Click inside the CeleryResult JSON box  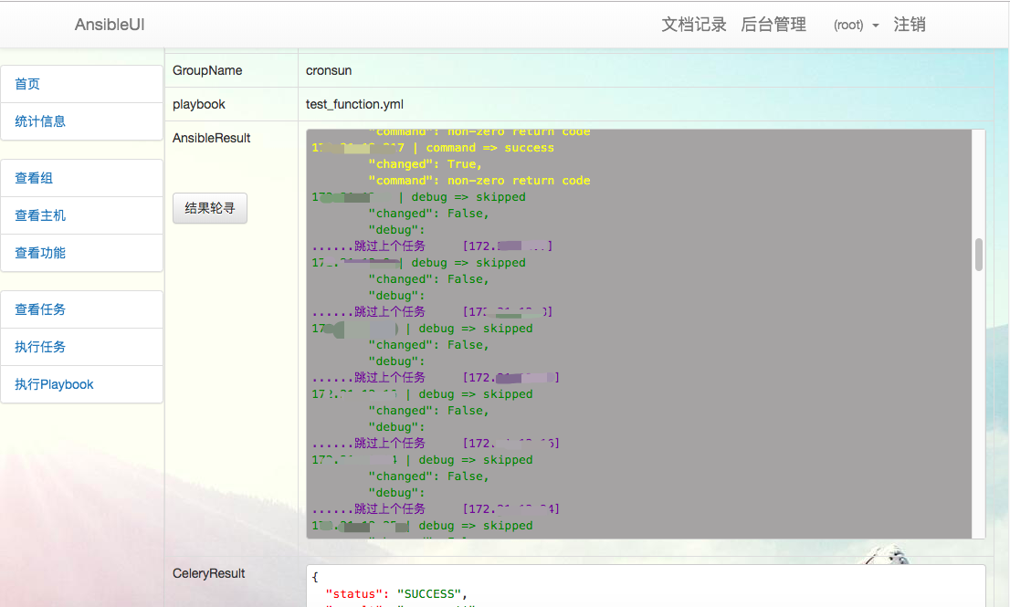[646, 586]
